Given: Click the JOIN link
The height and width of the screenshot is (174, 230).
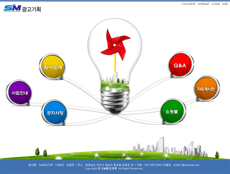Looking at the screenshot, I should pos(224,4).
